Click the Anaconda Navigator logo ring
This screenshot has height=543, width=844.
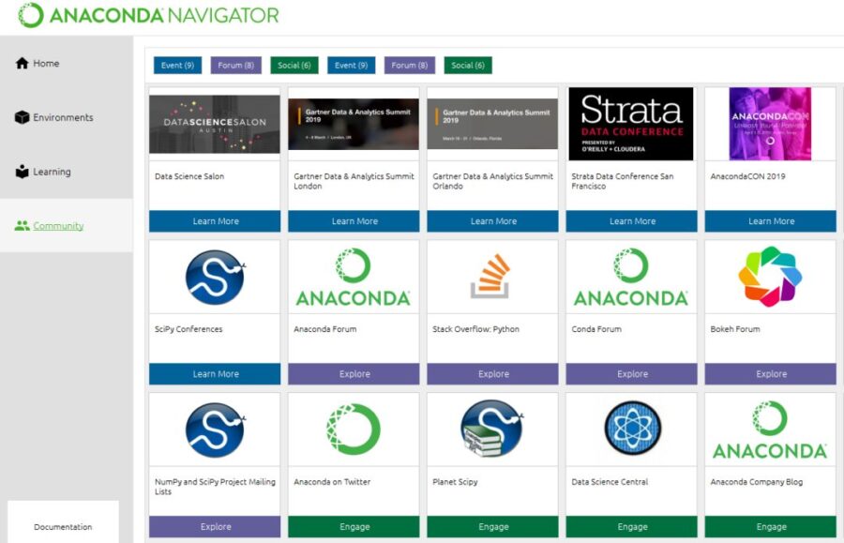[x=31, y=15]
